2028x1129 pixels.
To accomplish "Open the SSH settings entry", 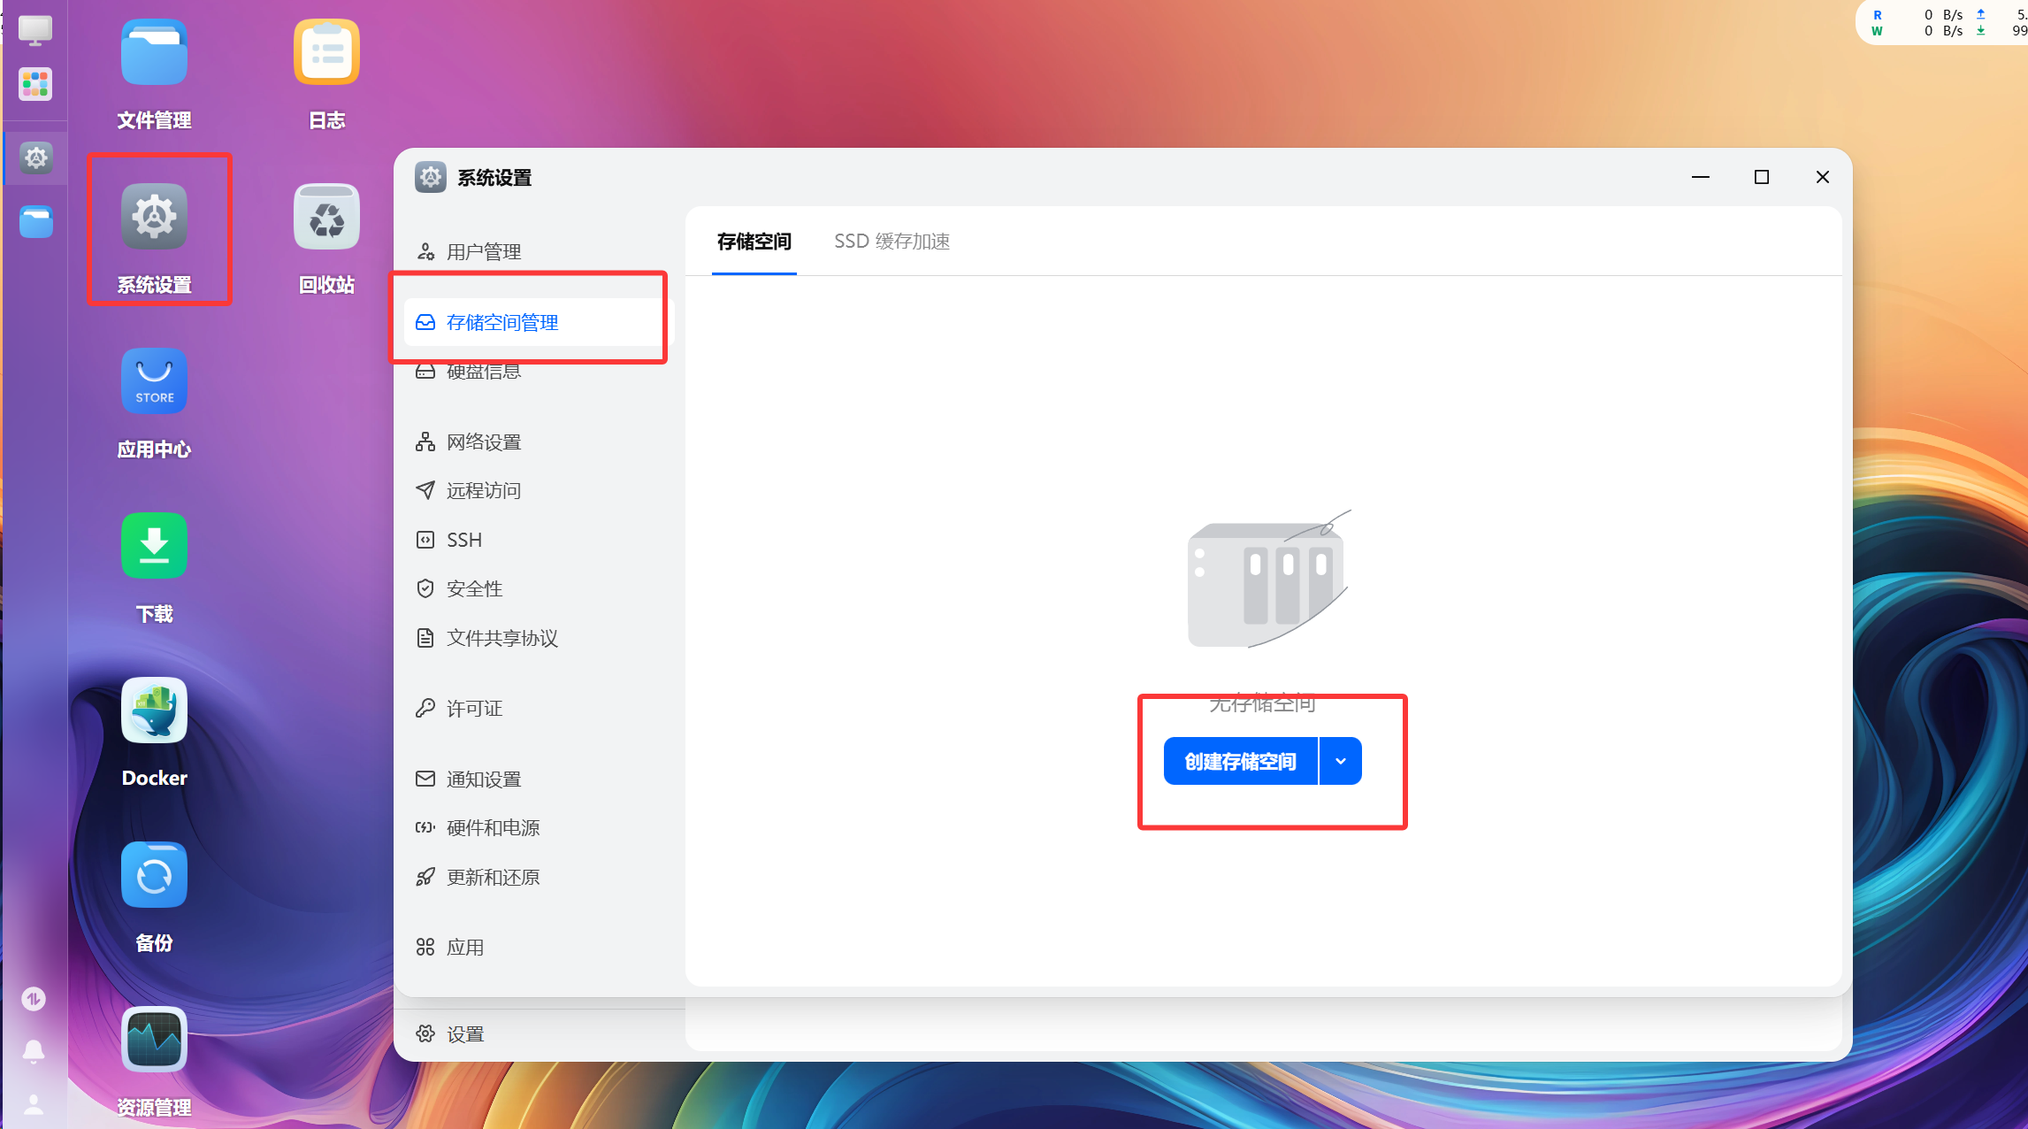I will click(463, 540).
